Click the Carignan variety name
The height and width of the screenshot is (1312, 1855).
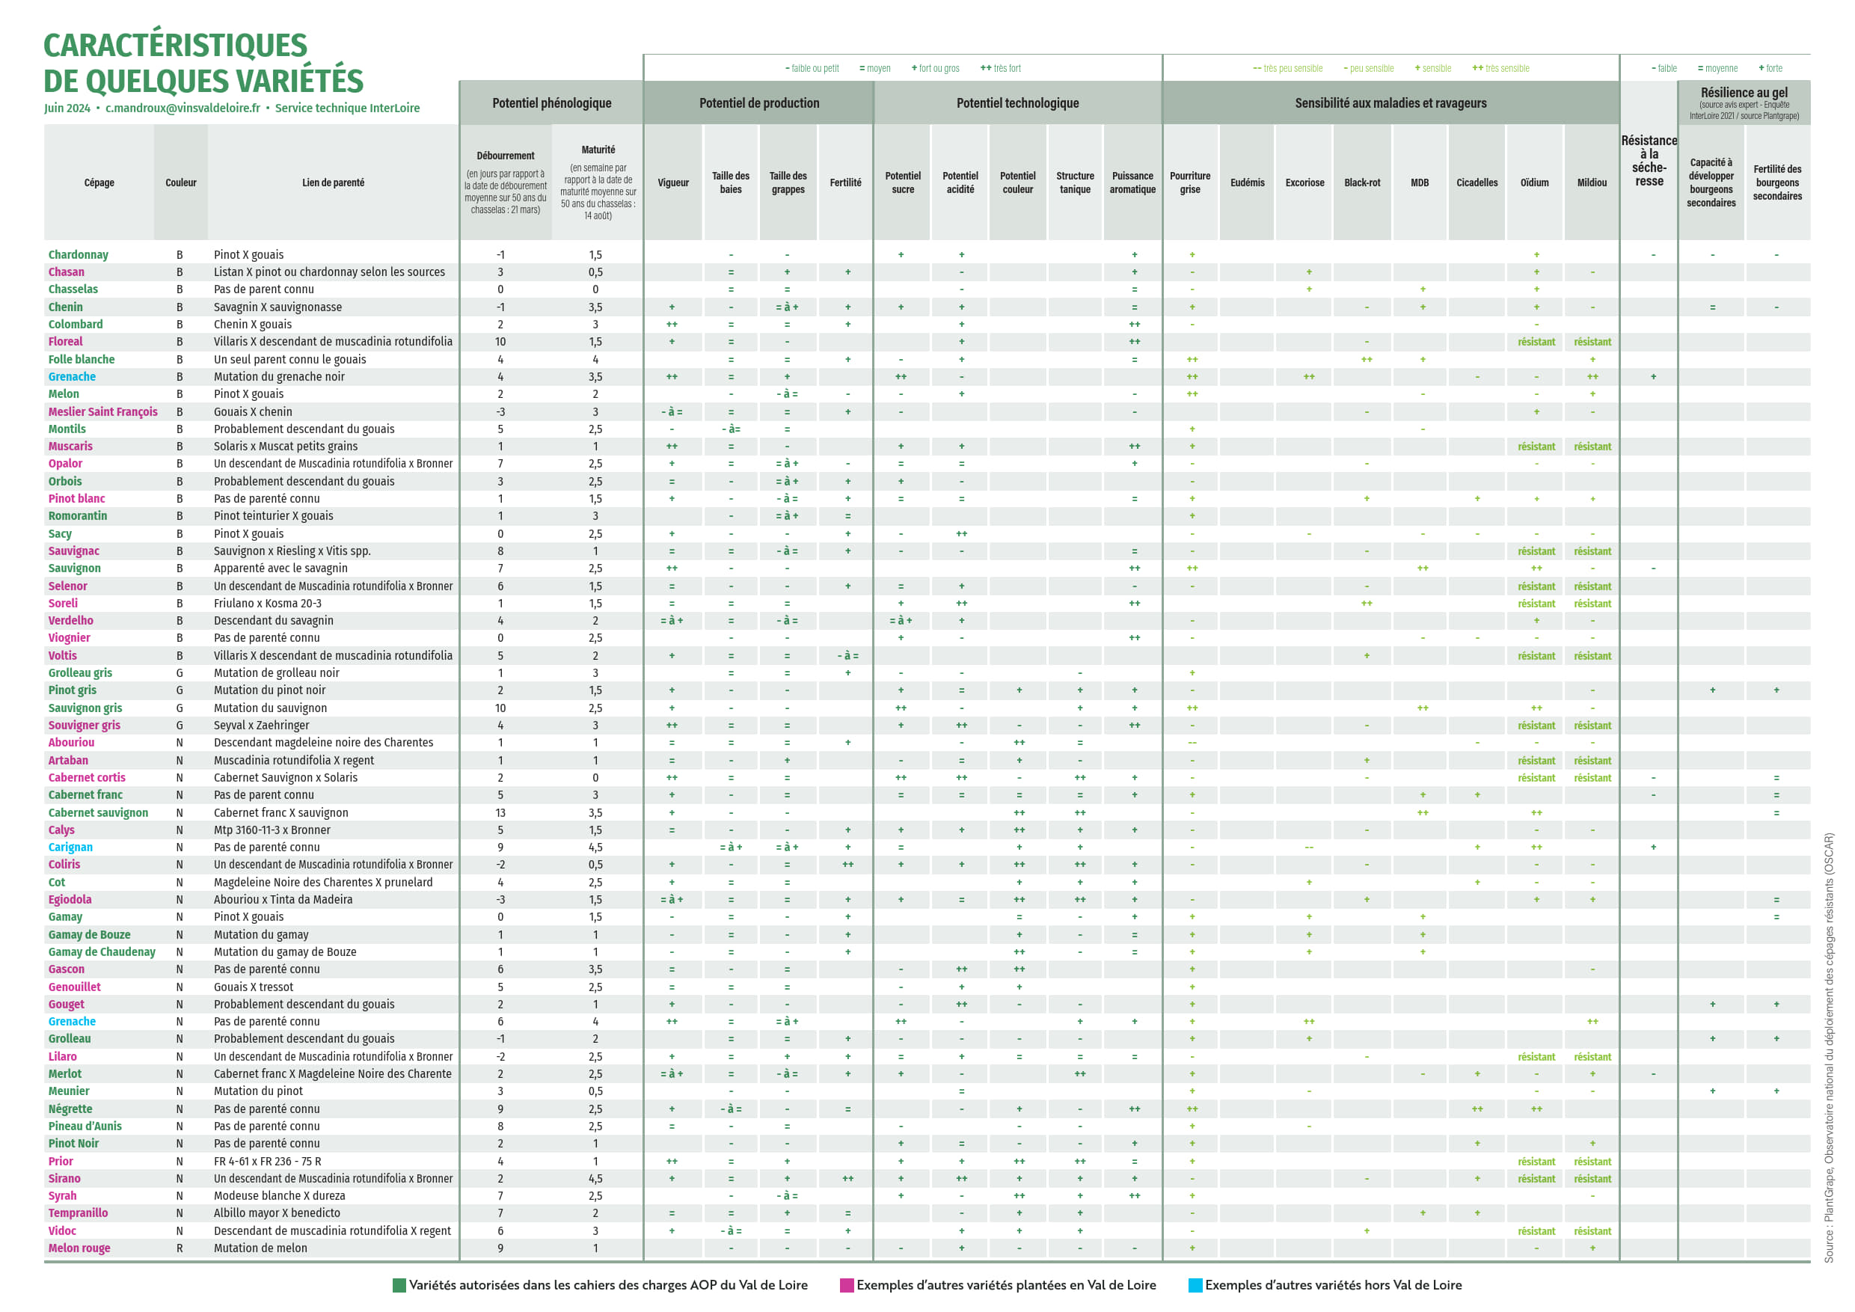coord(70,847)
